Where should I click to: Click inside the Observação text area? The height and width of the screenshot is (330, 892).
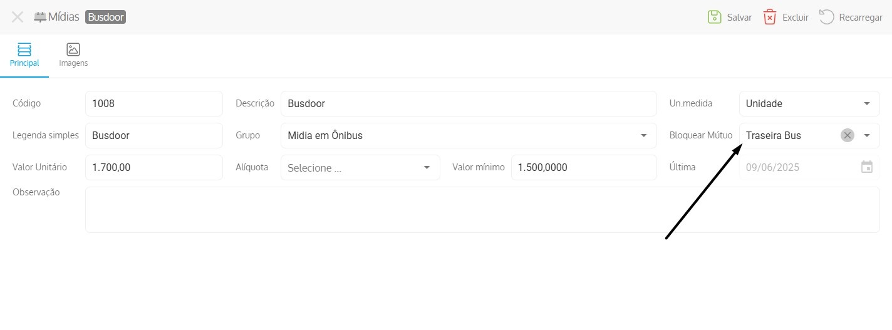point(482,210)
